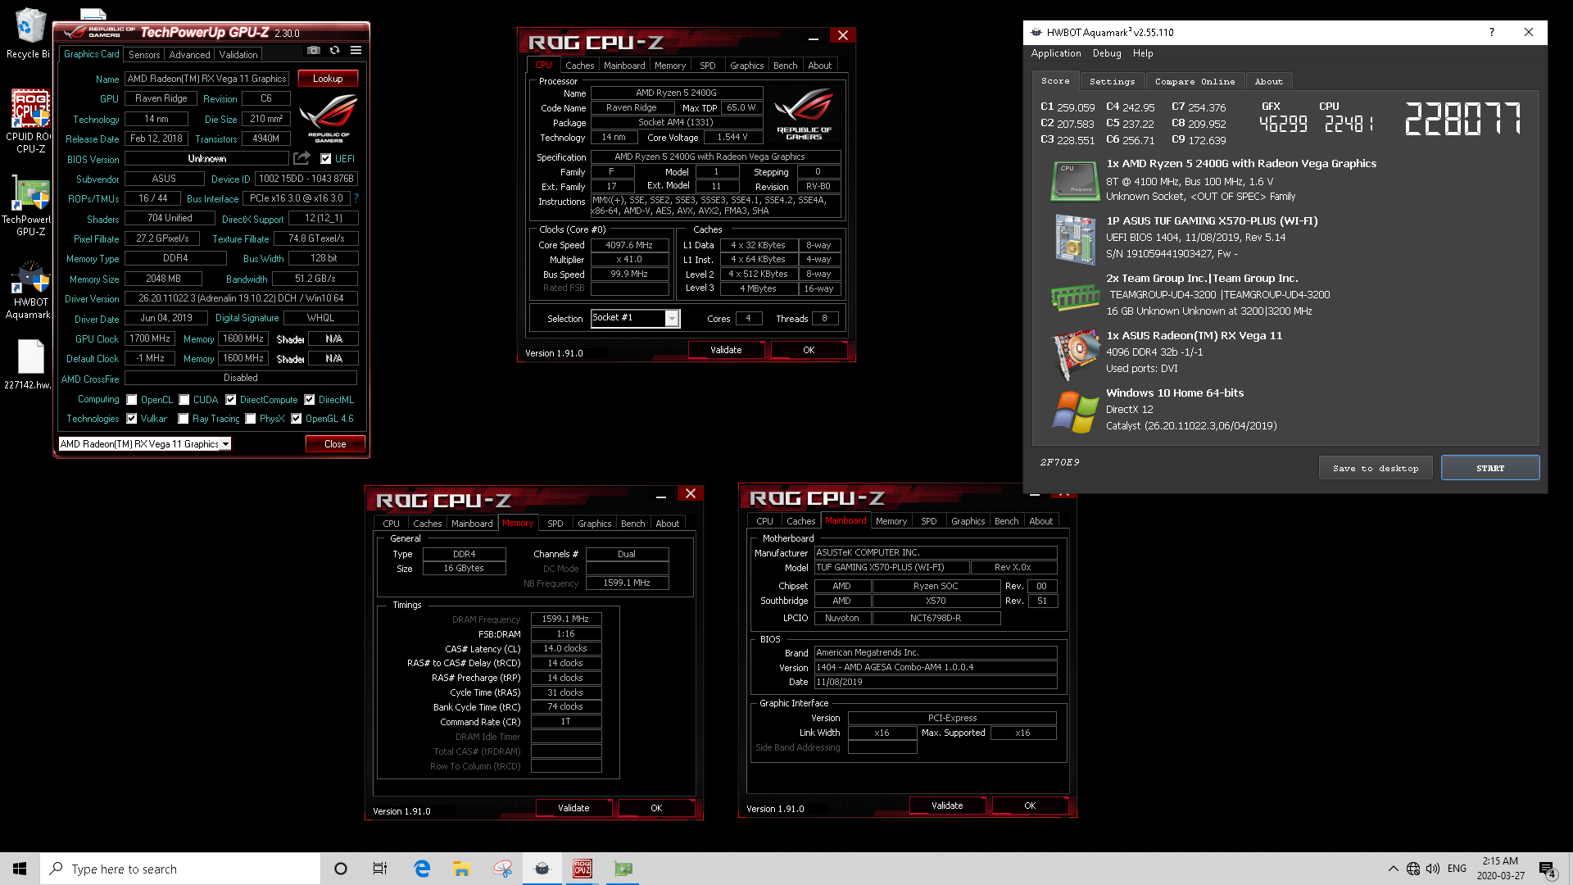Toggle the PhysX checkbox
Image resolution: width=1573 pixels, height=885 pixels.
[x=251, y=419]
